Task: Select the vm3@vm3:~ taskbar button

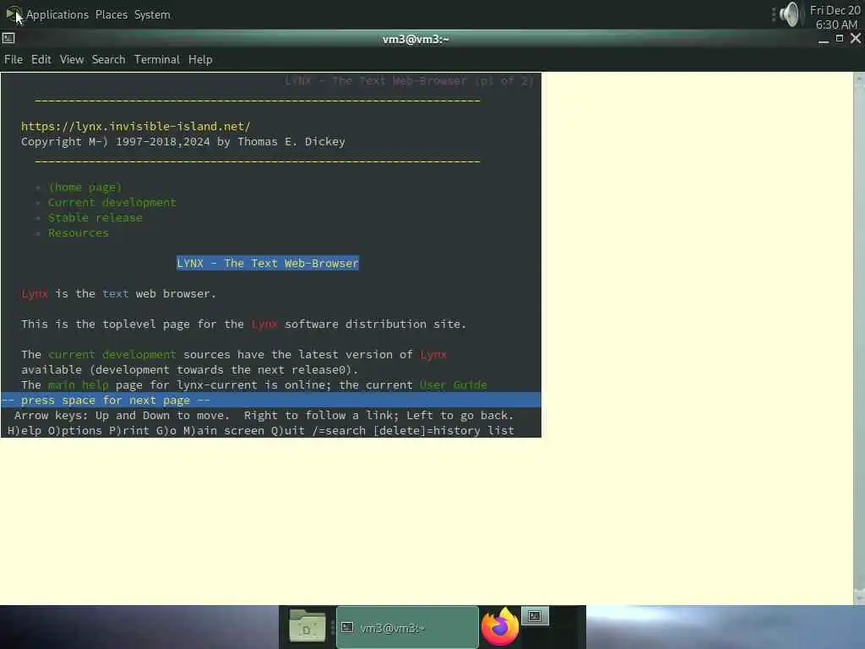Action: (407, 628)
